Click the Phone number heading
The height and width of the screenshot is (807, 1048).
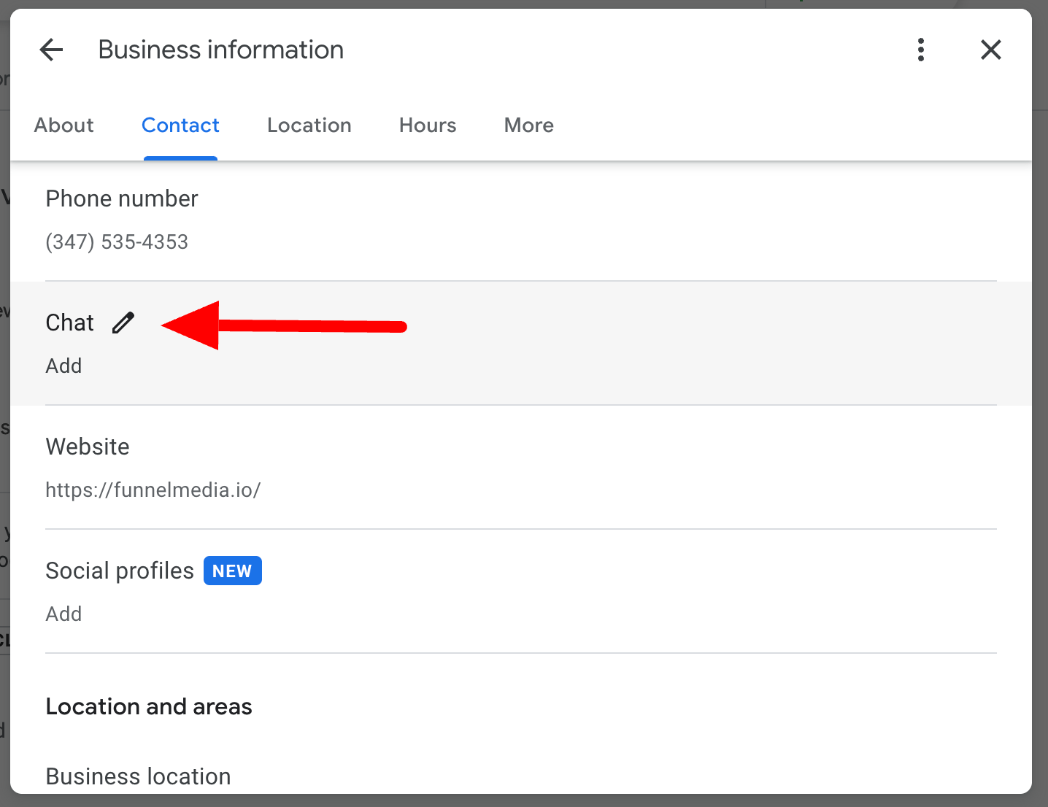122,198
